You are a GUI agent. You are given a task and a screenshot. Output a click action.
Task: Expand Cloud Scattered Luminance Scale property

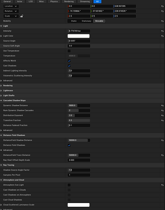(x=1, y=205)
